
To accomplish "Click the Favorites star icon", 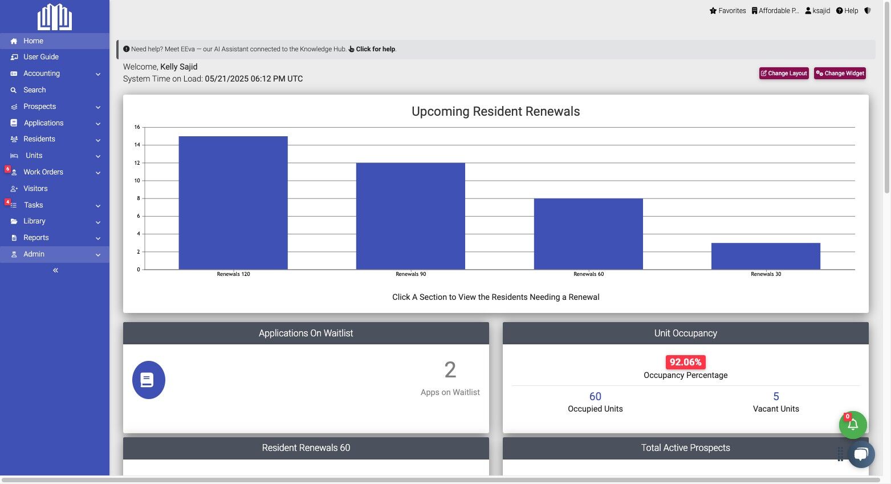I will tap(713, 11).
